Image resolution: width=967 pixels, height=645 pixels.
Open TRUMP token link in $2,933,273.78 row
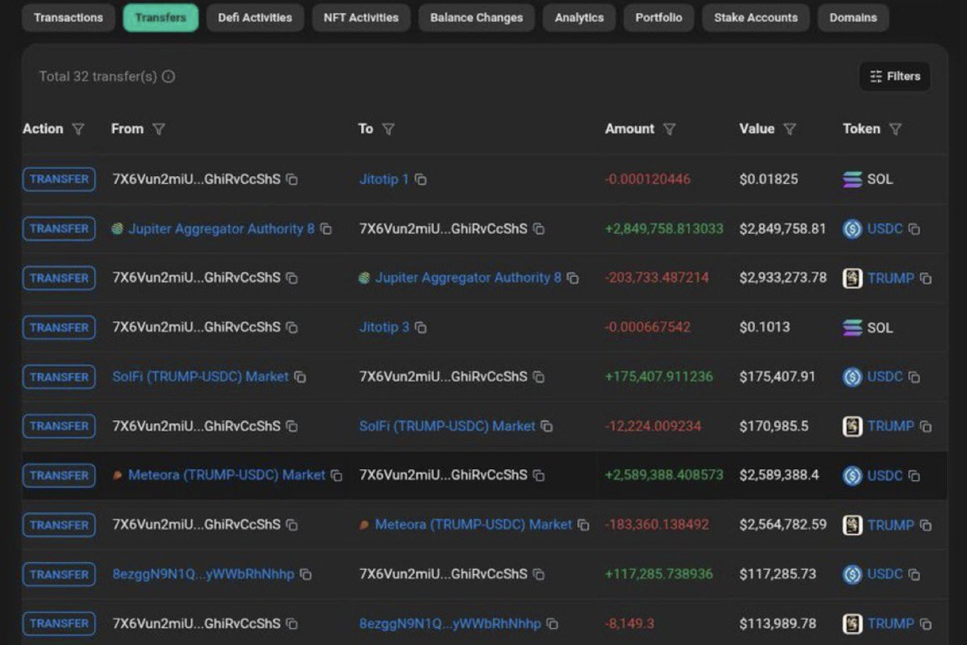point(891,278)
